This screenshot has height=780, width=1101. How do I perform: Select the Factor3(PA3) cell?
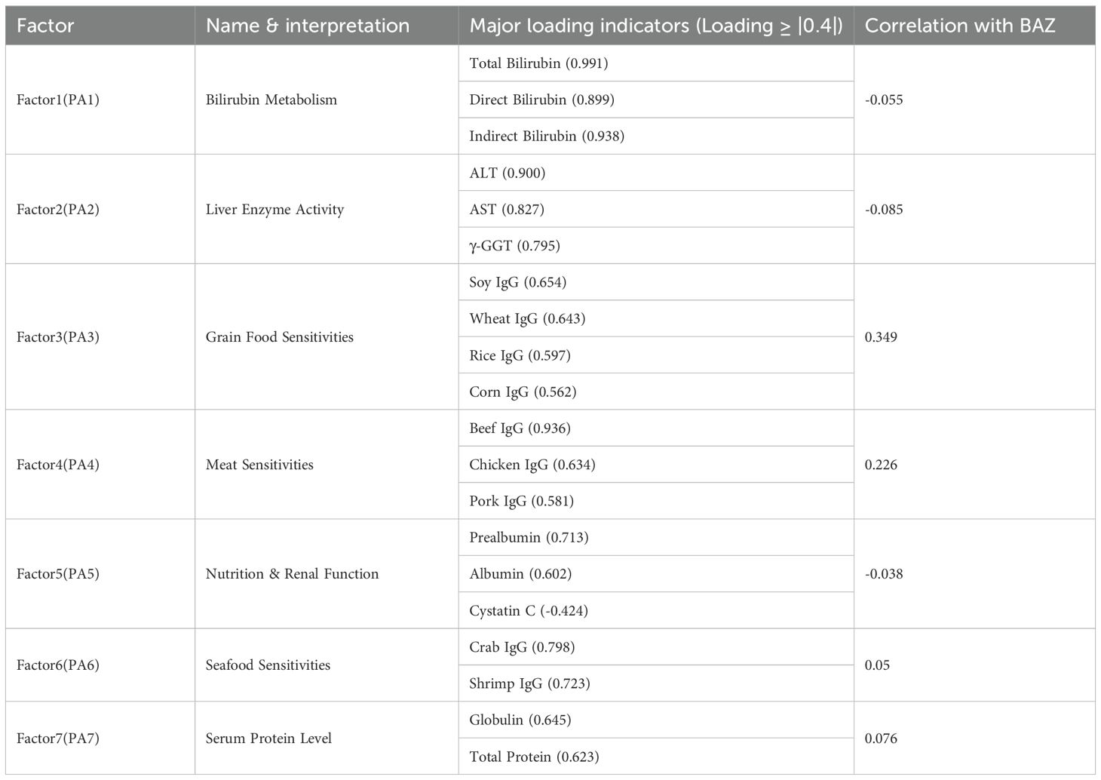point(58,337)
